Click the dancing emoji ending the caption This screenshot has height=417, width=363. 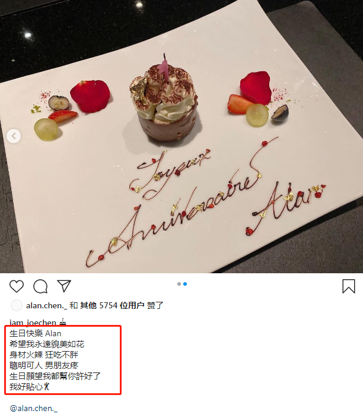coord(47,387)
